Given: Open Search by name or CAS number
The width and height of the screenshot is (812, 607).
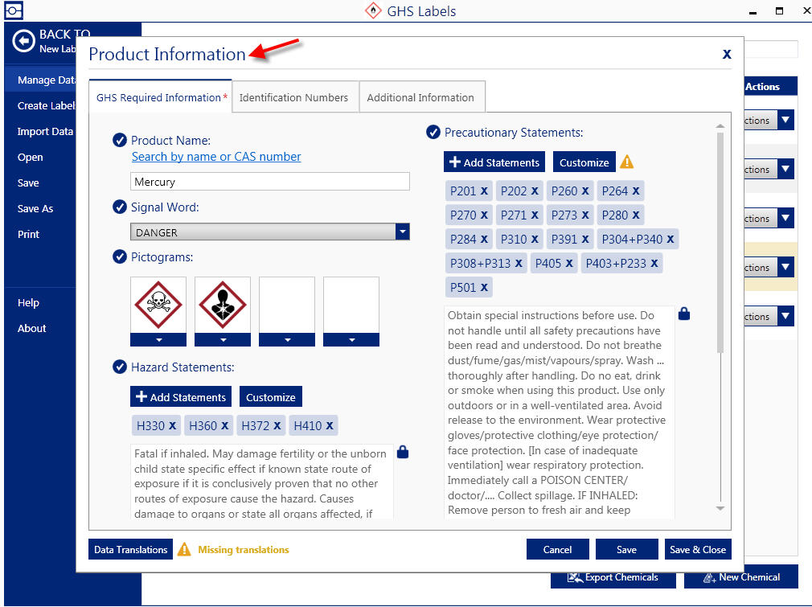Looking at the screenshot, I should (x=215, y=157).
